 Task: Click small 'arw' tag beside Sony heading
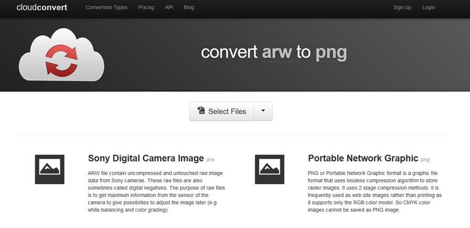click(210, 159)
